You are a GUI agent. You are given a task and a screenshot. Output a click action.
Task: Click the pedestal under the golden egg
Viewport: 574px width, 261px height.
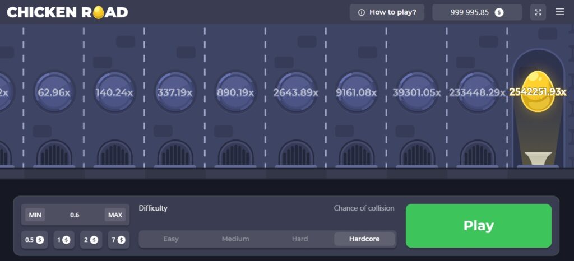point(538,159)
